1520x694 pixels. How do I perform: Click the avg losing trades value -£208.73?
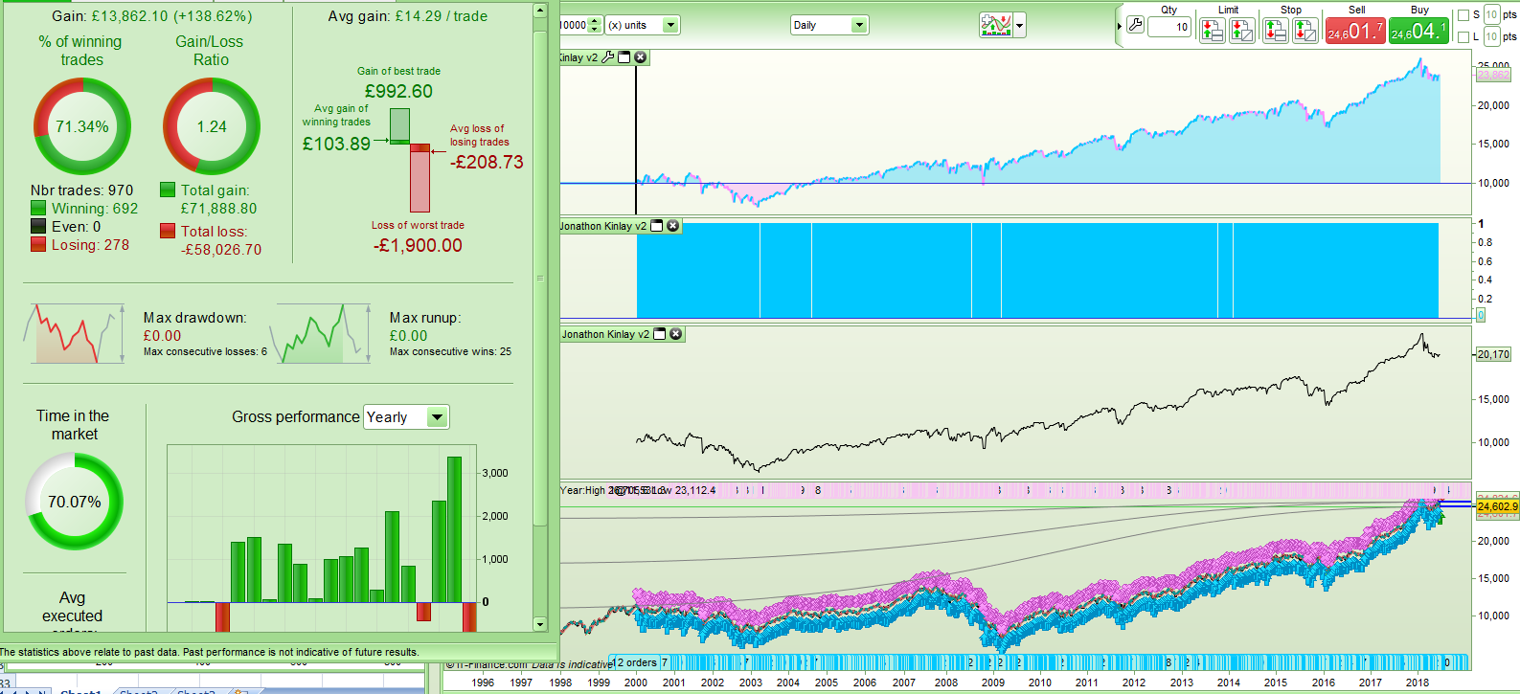coord(487,162)
